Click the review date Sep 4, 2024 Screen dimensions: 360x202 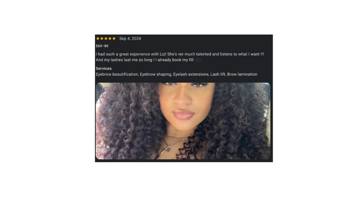point(130,39)
